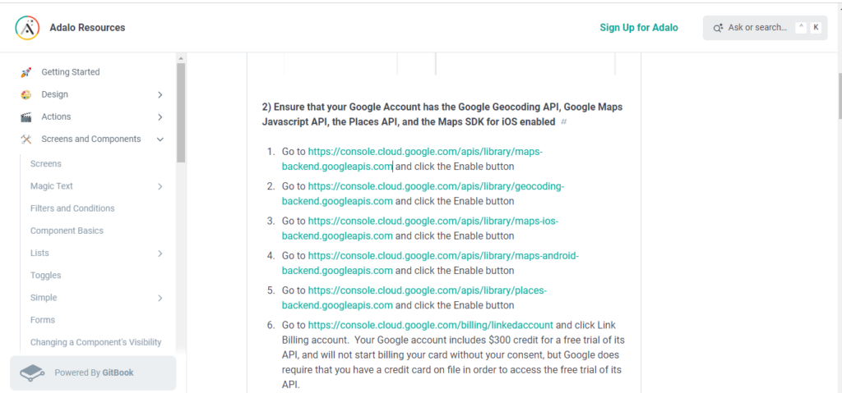This screenshot has height=393, width=842.
Task: Click the K key hint in search
Action: pos(816,28)
